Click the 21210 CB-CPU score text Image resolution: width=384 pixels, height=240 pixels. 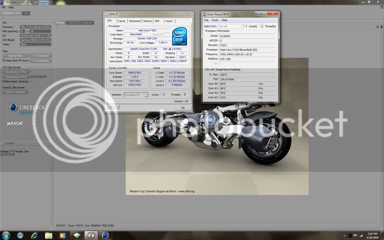click(39, 77)
